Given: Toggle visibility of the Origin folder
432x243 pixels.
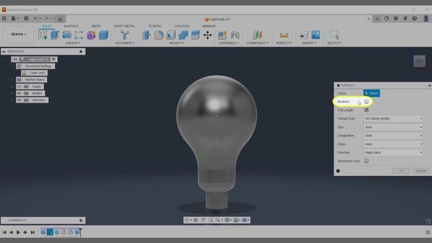Looking at the screenshot, I should pos(19,86).
